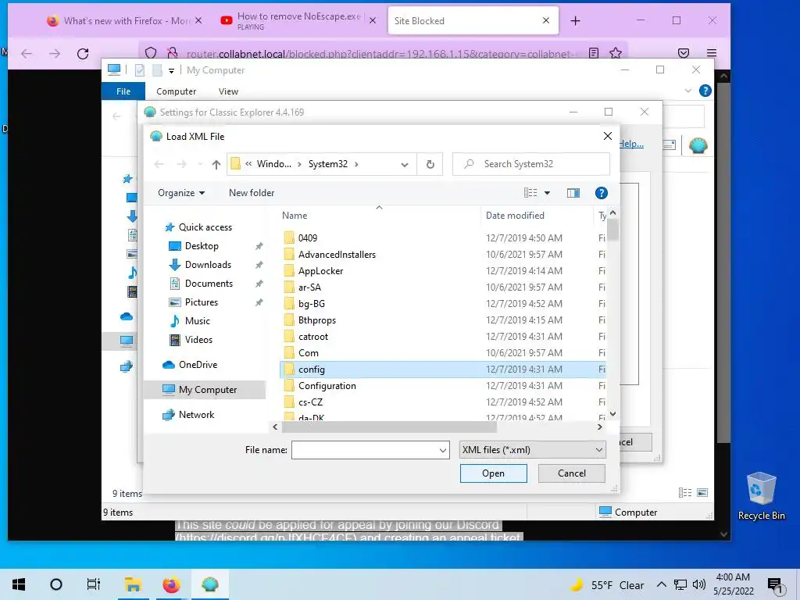Expand the My Computer ribbon chevron
The image size is (800, 600).
click(x=687, y=91)
